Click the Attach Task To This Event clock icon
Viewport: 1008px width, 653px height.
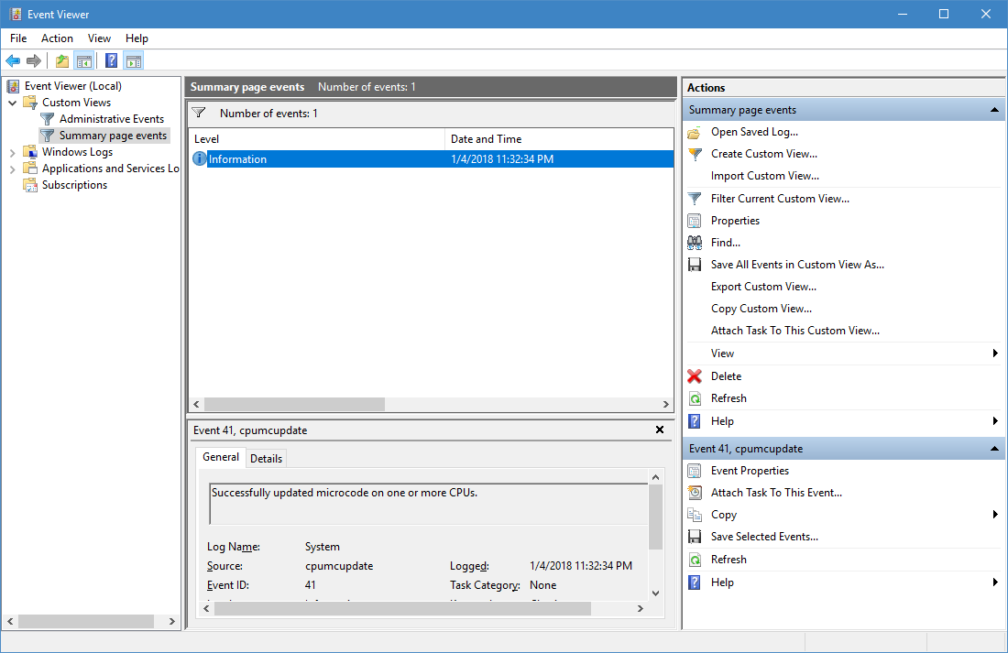(695, 493)
